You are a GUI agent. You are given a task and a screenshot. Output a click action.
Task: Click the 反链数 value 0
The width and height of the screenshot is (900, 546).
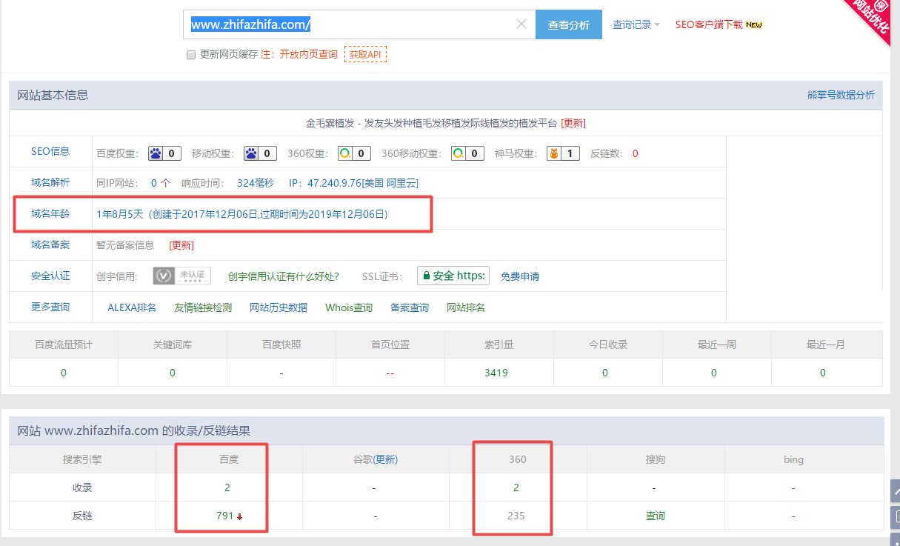pos(636,153)
